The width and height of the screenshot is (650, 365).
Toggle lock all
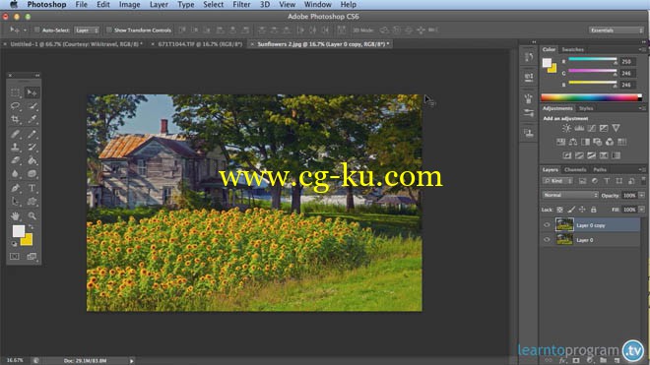[x=594, y=210]
